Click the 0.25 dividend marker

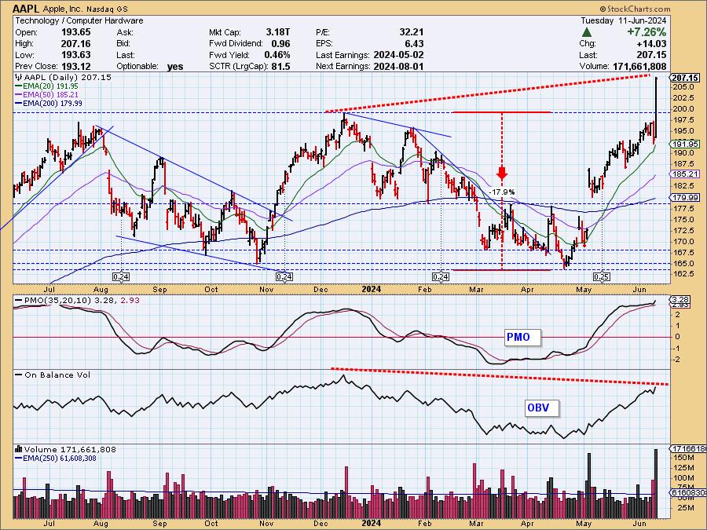pyautogui.click(x=602, y=276)
